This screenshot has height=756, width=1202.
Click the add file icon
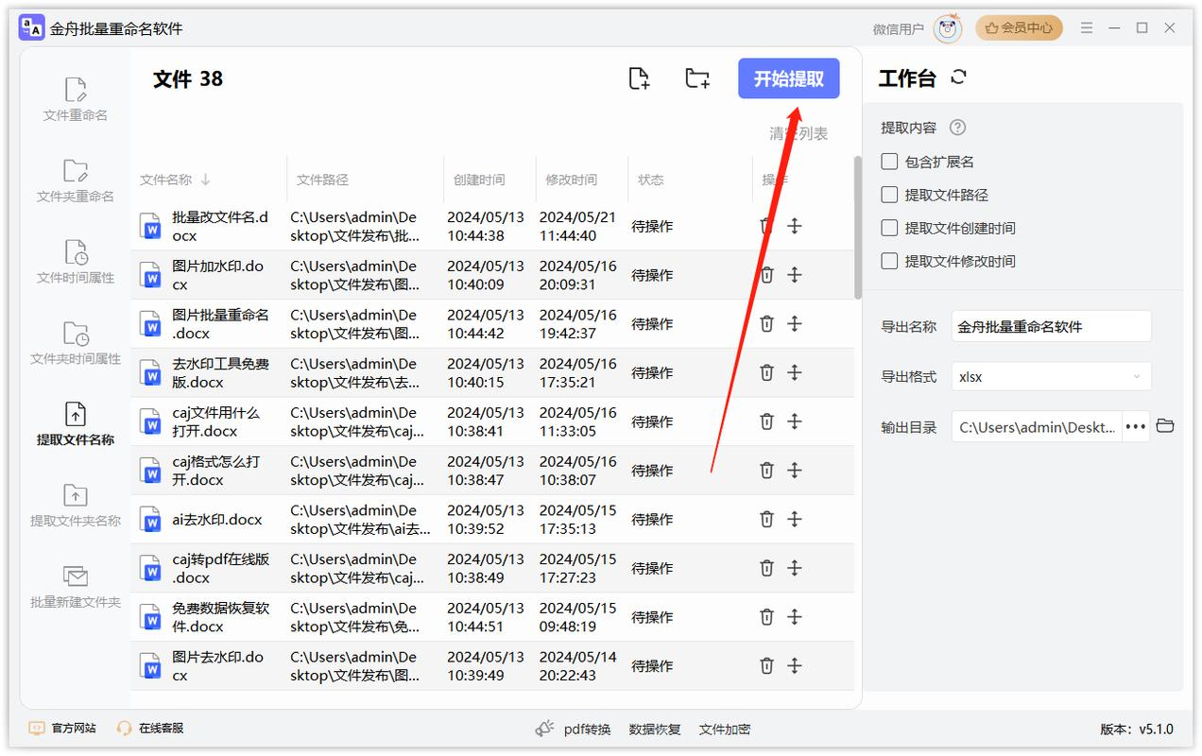[x=640, y=78]
